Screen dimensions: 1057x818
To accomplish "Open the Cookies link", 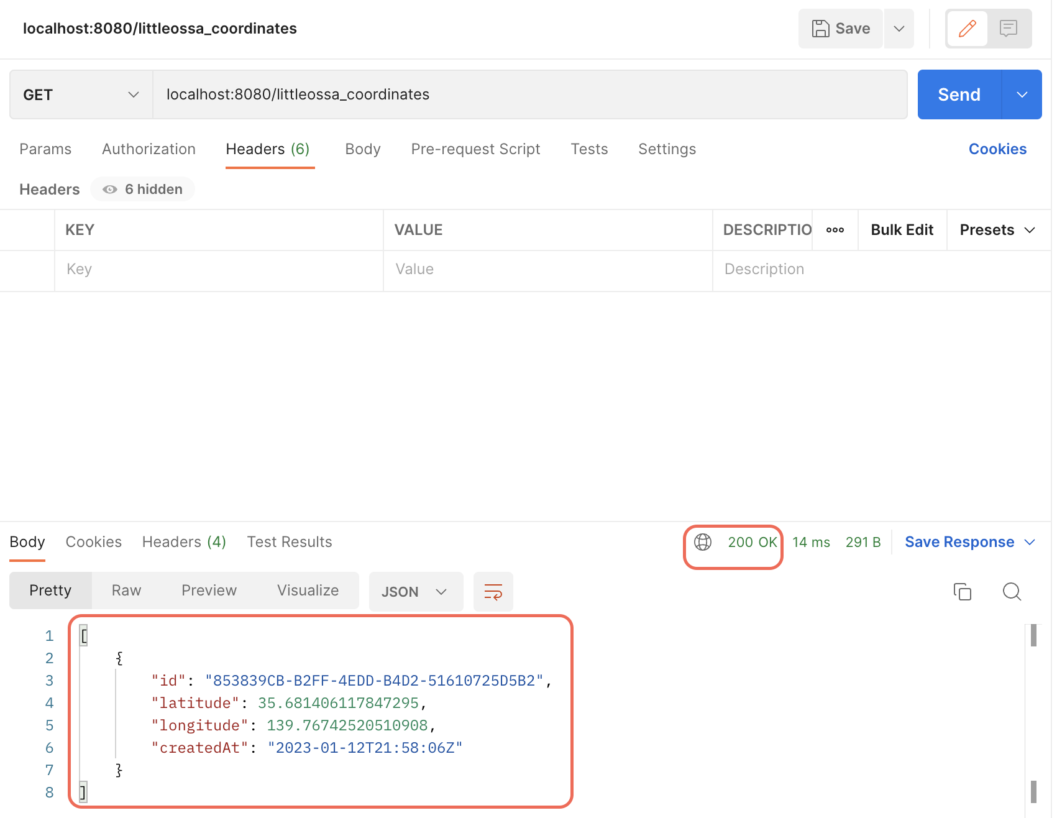I will coord(997,149).
